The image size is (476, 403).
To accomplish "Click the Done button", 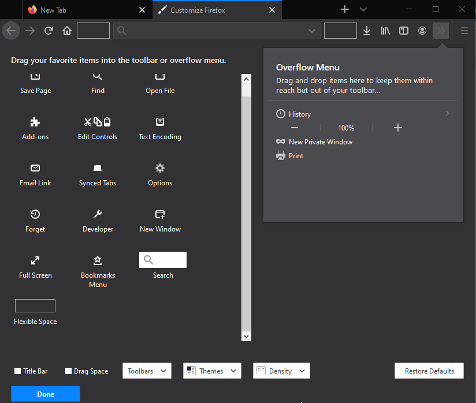I will pos(45,393).
